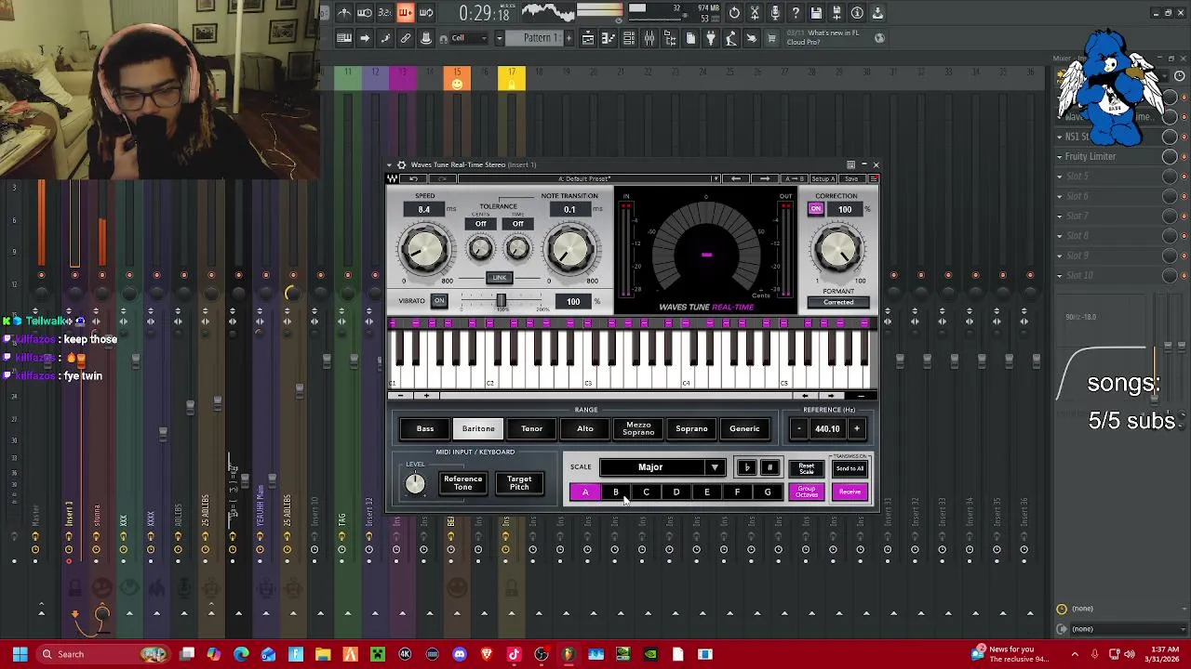Toggle the Receive button

(850, 492)
